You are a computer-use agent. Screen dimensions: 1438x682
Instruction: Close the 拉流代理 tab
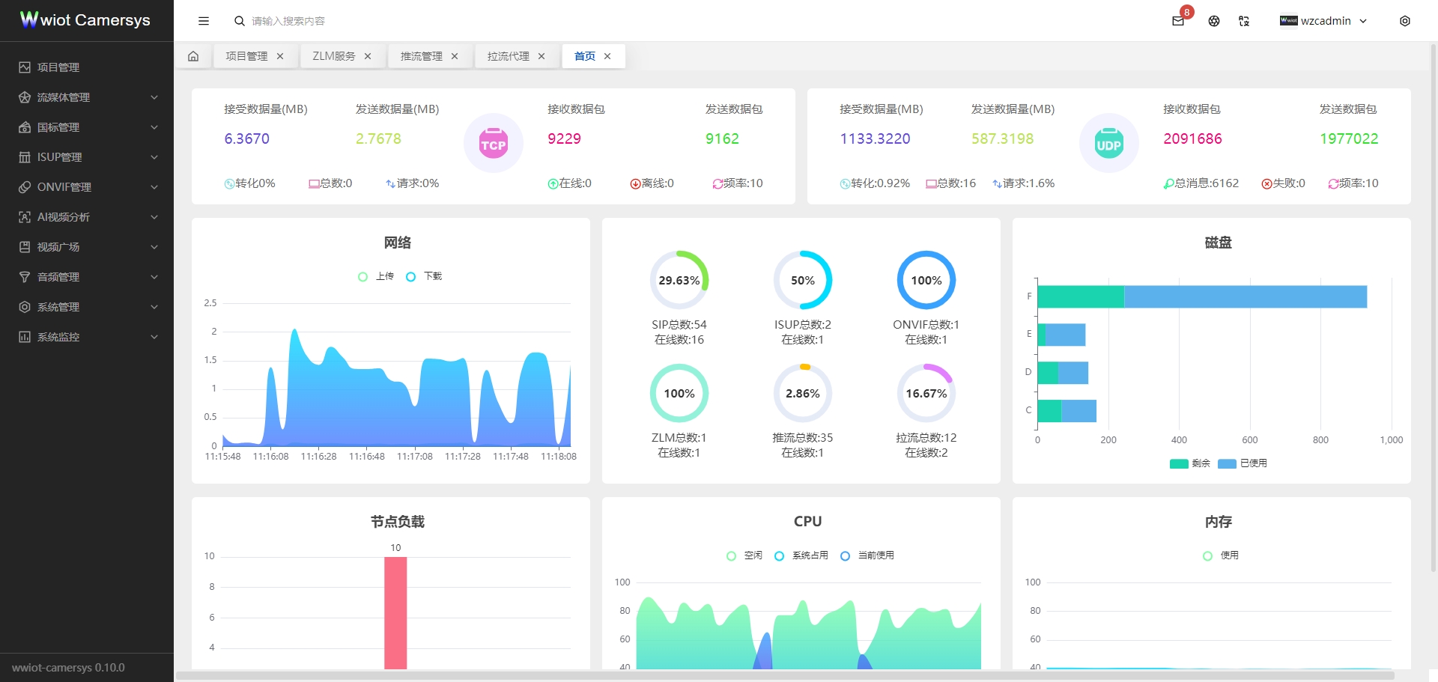(541, 56)
